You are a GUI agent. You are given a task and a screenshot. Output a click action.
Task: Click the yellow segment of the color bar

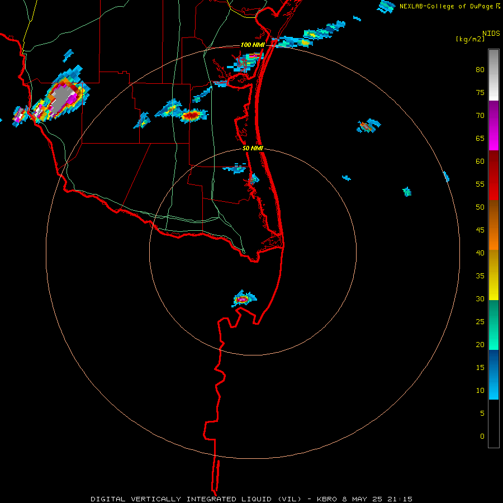pyautogui.click(x=493, y=275)
